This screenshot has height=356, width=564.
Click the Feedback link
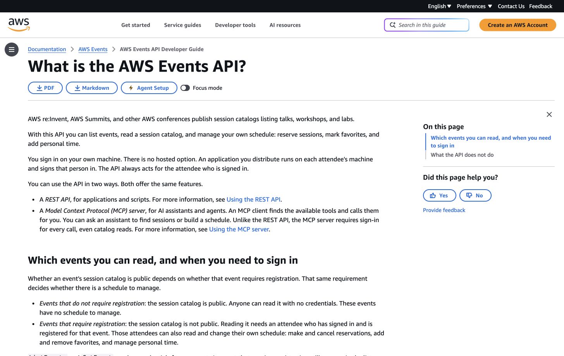coord(541,6)
